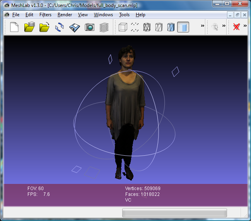The height and width of the screenshot is (221, 251).
Task: Click the Reload mesh icon
Action: 59,27
